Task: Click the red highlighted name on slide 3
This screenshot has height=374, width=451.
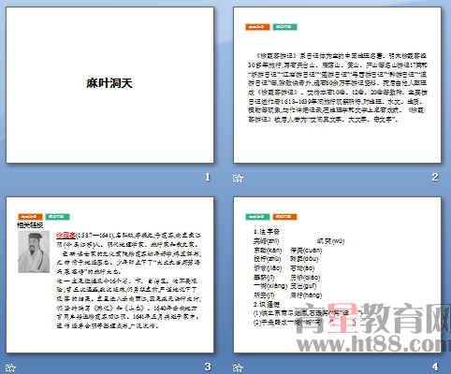Action: [65, 236]
